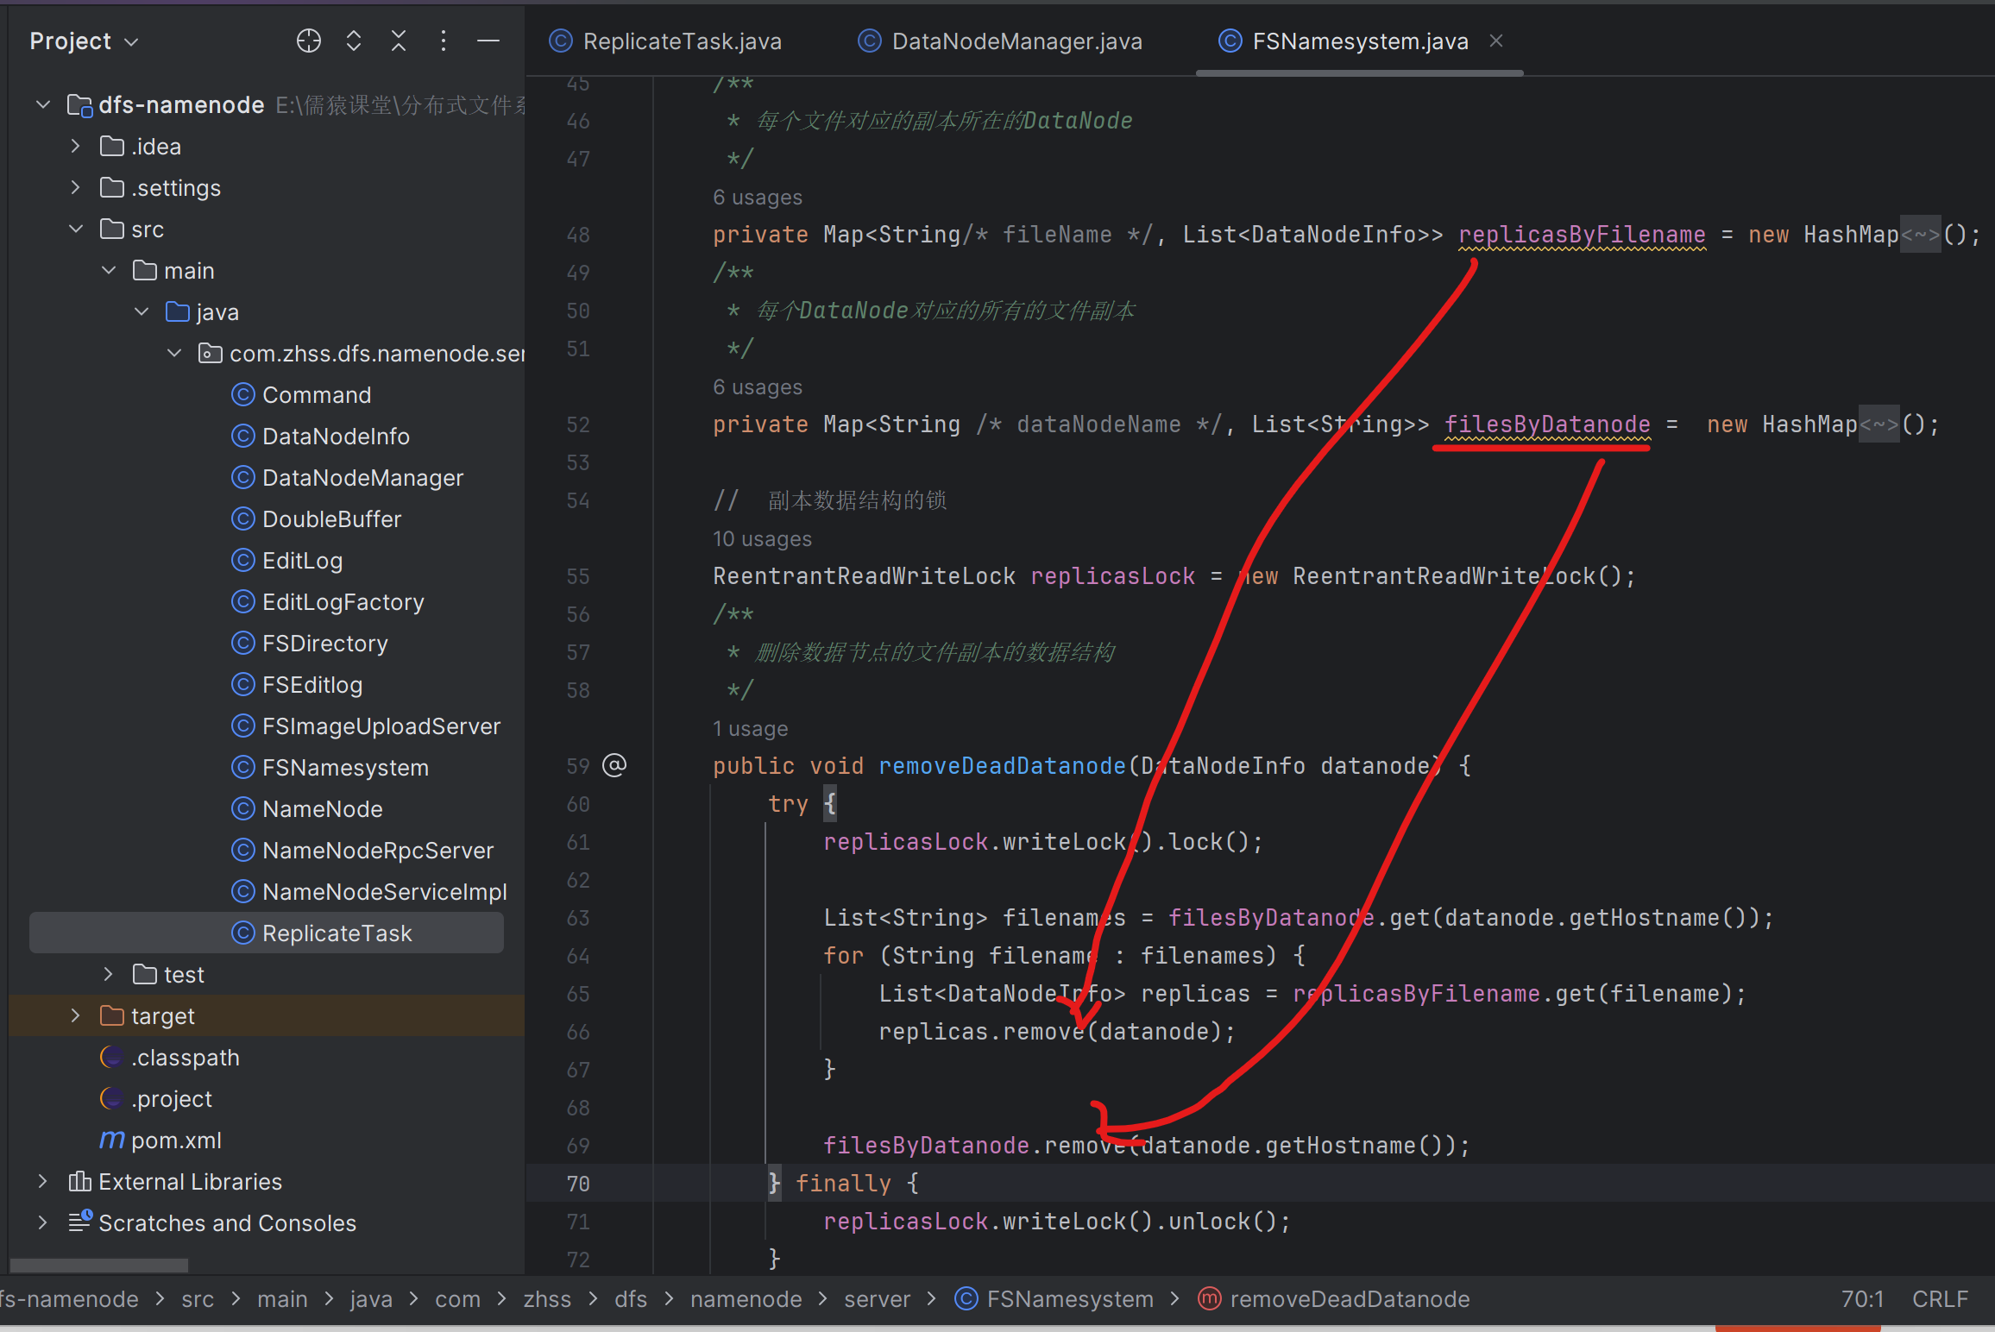1995x1332 pixels.
Task: Expand Scratches and Consoles node
Action: click(42, 1222)
